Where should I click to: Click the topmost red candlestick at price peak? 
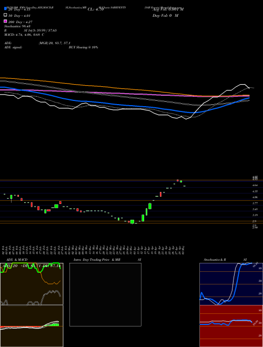[178, 180]
